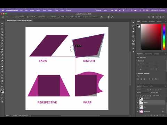This screenshot has height=125, width=167.
Task: Go to Home screen icon
Action: [3, 17]
